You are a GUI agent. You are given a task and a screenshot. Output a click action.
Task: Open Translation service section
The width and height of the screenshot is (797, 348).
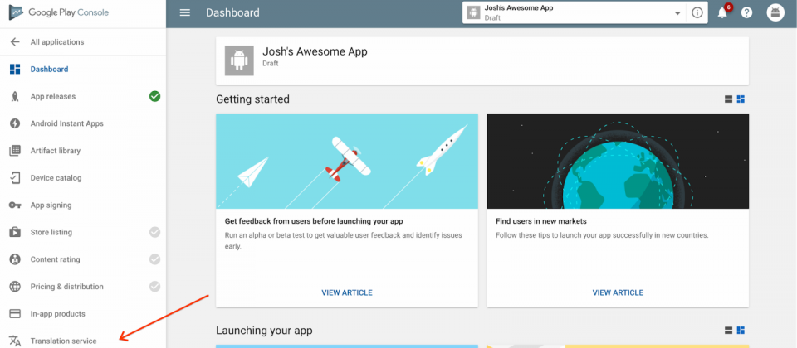pyautogui.click(x=64, y=341)
